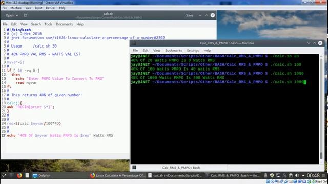The width and height of the screenshot is (328, 184).
Task: Click the terminal command prompt line
Action: (x=218, y=82)
